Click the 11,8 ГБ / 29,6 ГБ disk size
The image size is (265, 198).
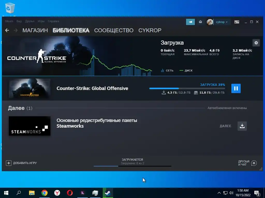pyautogui.click(x=209, y=93)
